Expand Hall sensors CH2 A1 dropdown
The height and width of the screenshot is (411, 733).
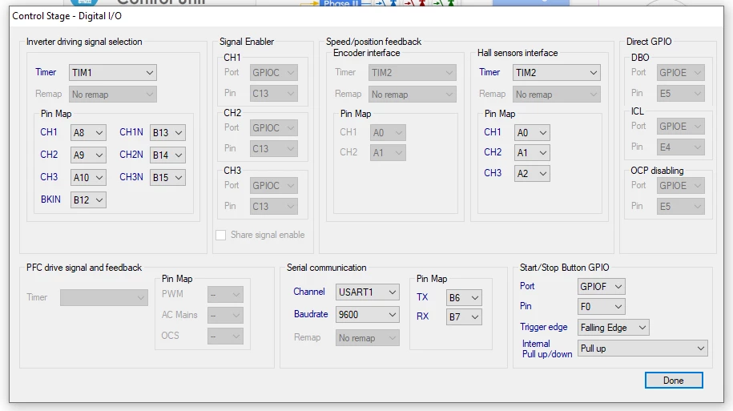(x=532, y=153)
